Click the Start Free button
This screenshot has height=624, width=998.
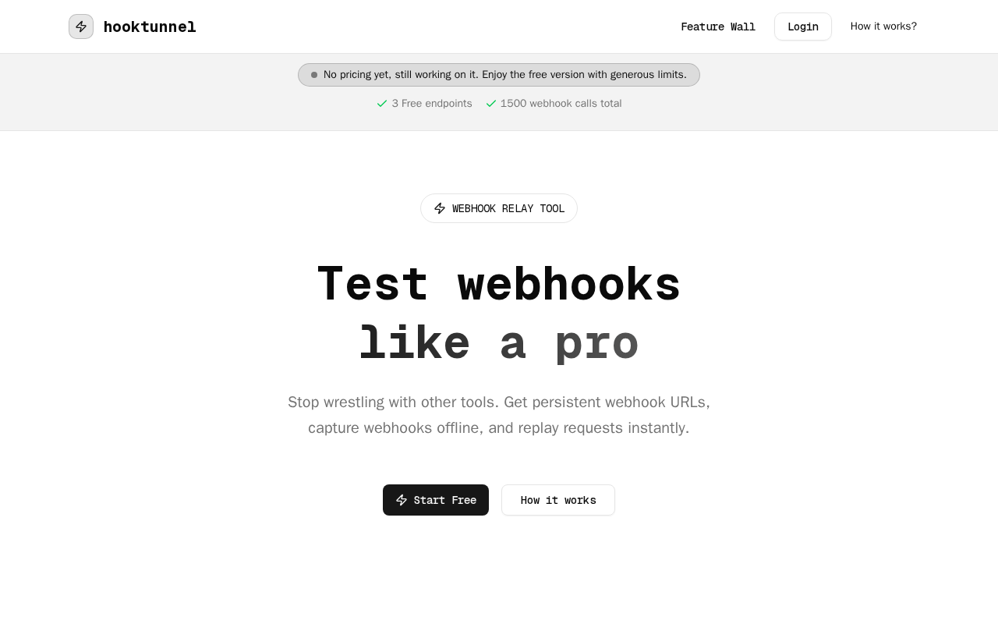(436, 500)
